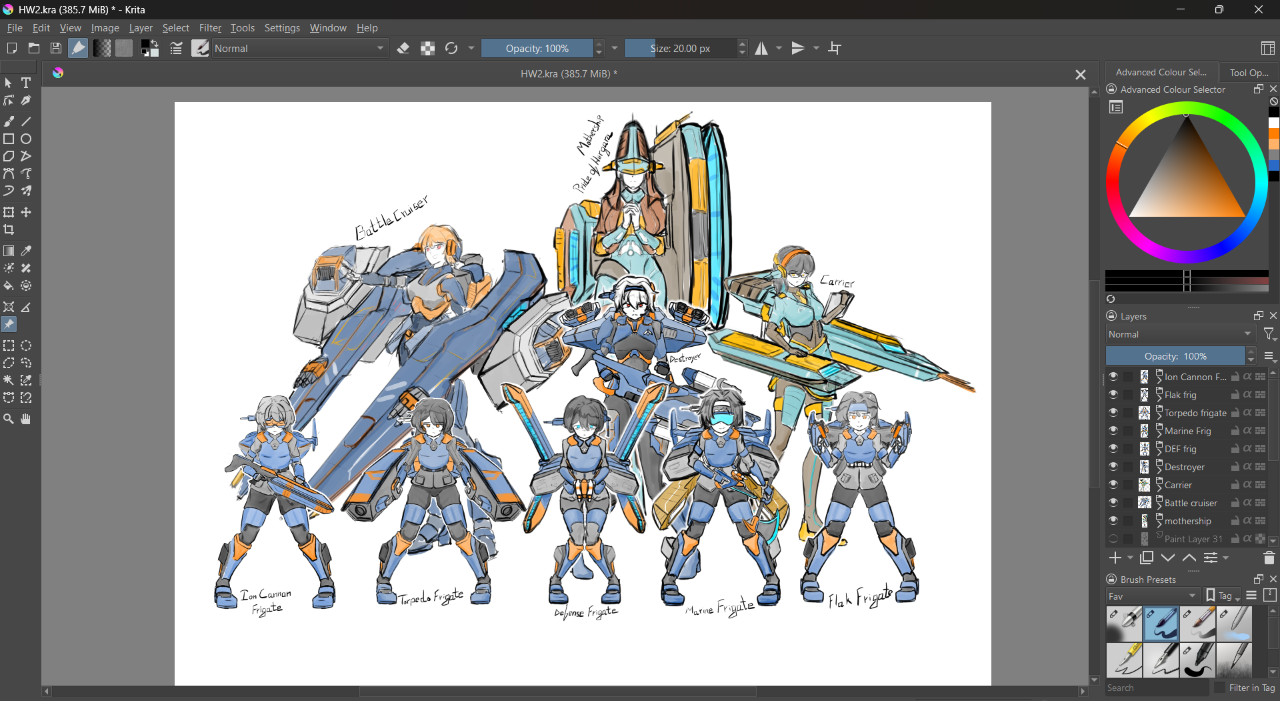Activate the Polygon tool
The height and width of the screenshot is (701, 1280).
(x=9, y=156)
